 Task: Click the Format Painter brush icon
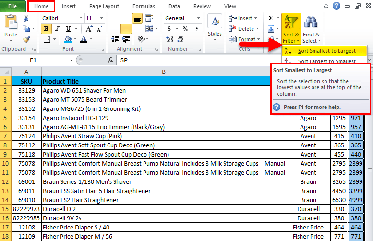point(26,39)
